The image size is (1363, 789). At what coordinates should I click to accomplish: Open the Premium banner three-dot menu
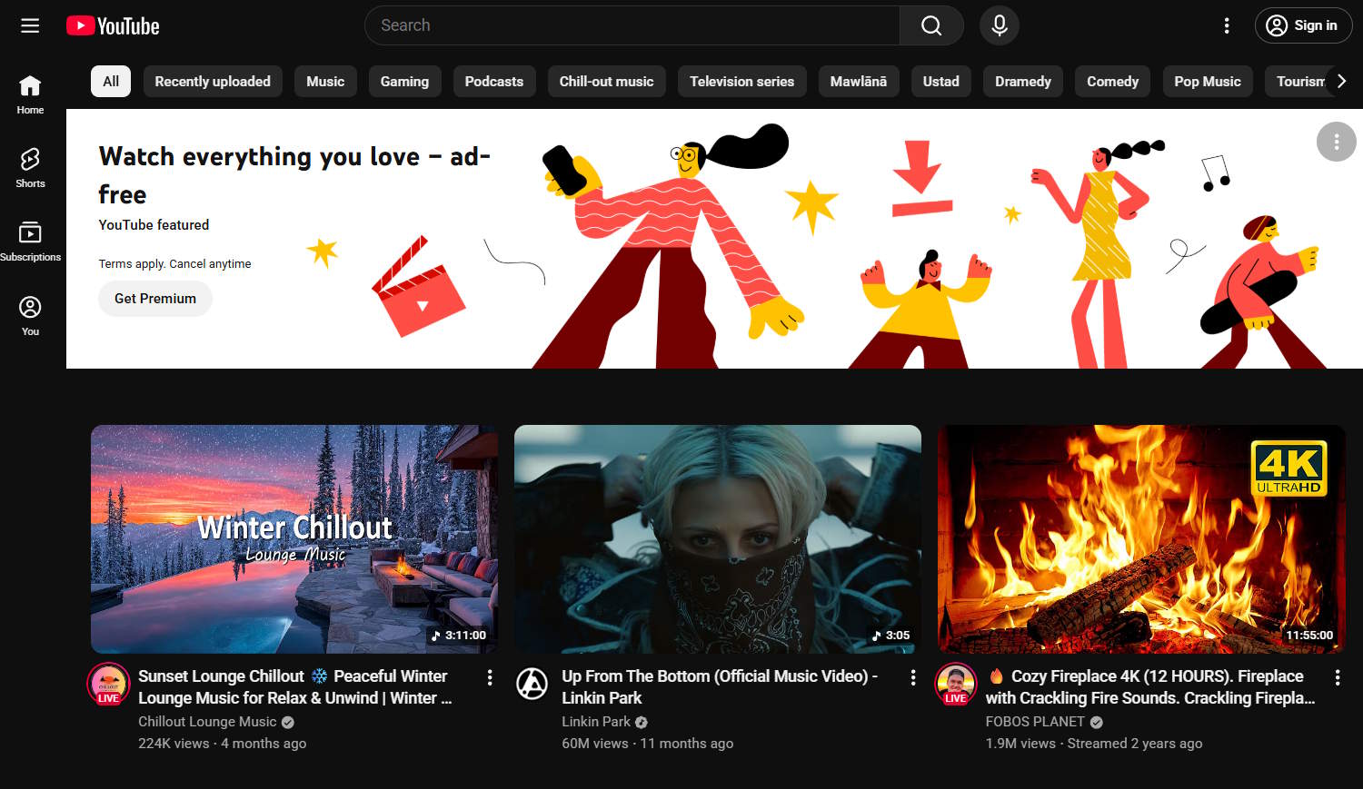1337,142
